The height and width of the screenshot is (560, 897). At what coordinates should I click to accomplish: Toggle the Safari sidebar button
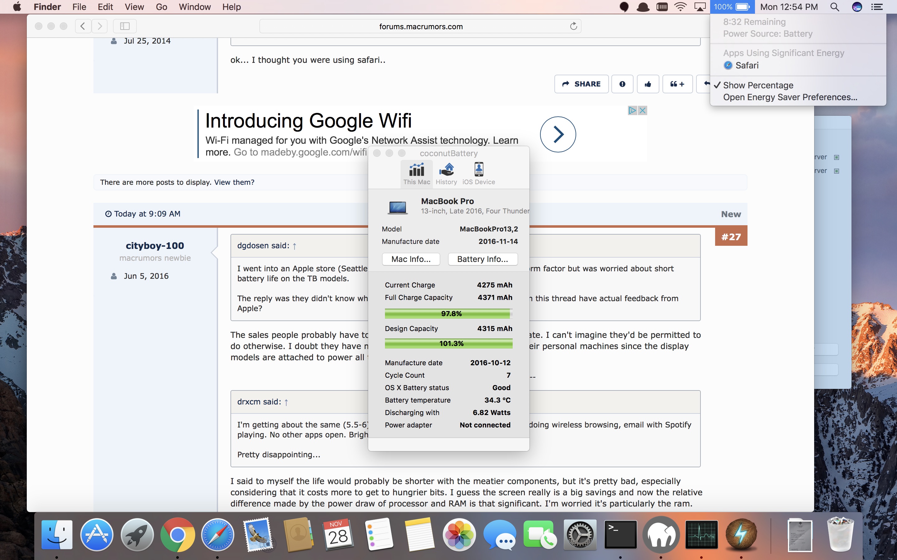pyautogui.click(x=125, y=26)
